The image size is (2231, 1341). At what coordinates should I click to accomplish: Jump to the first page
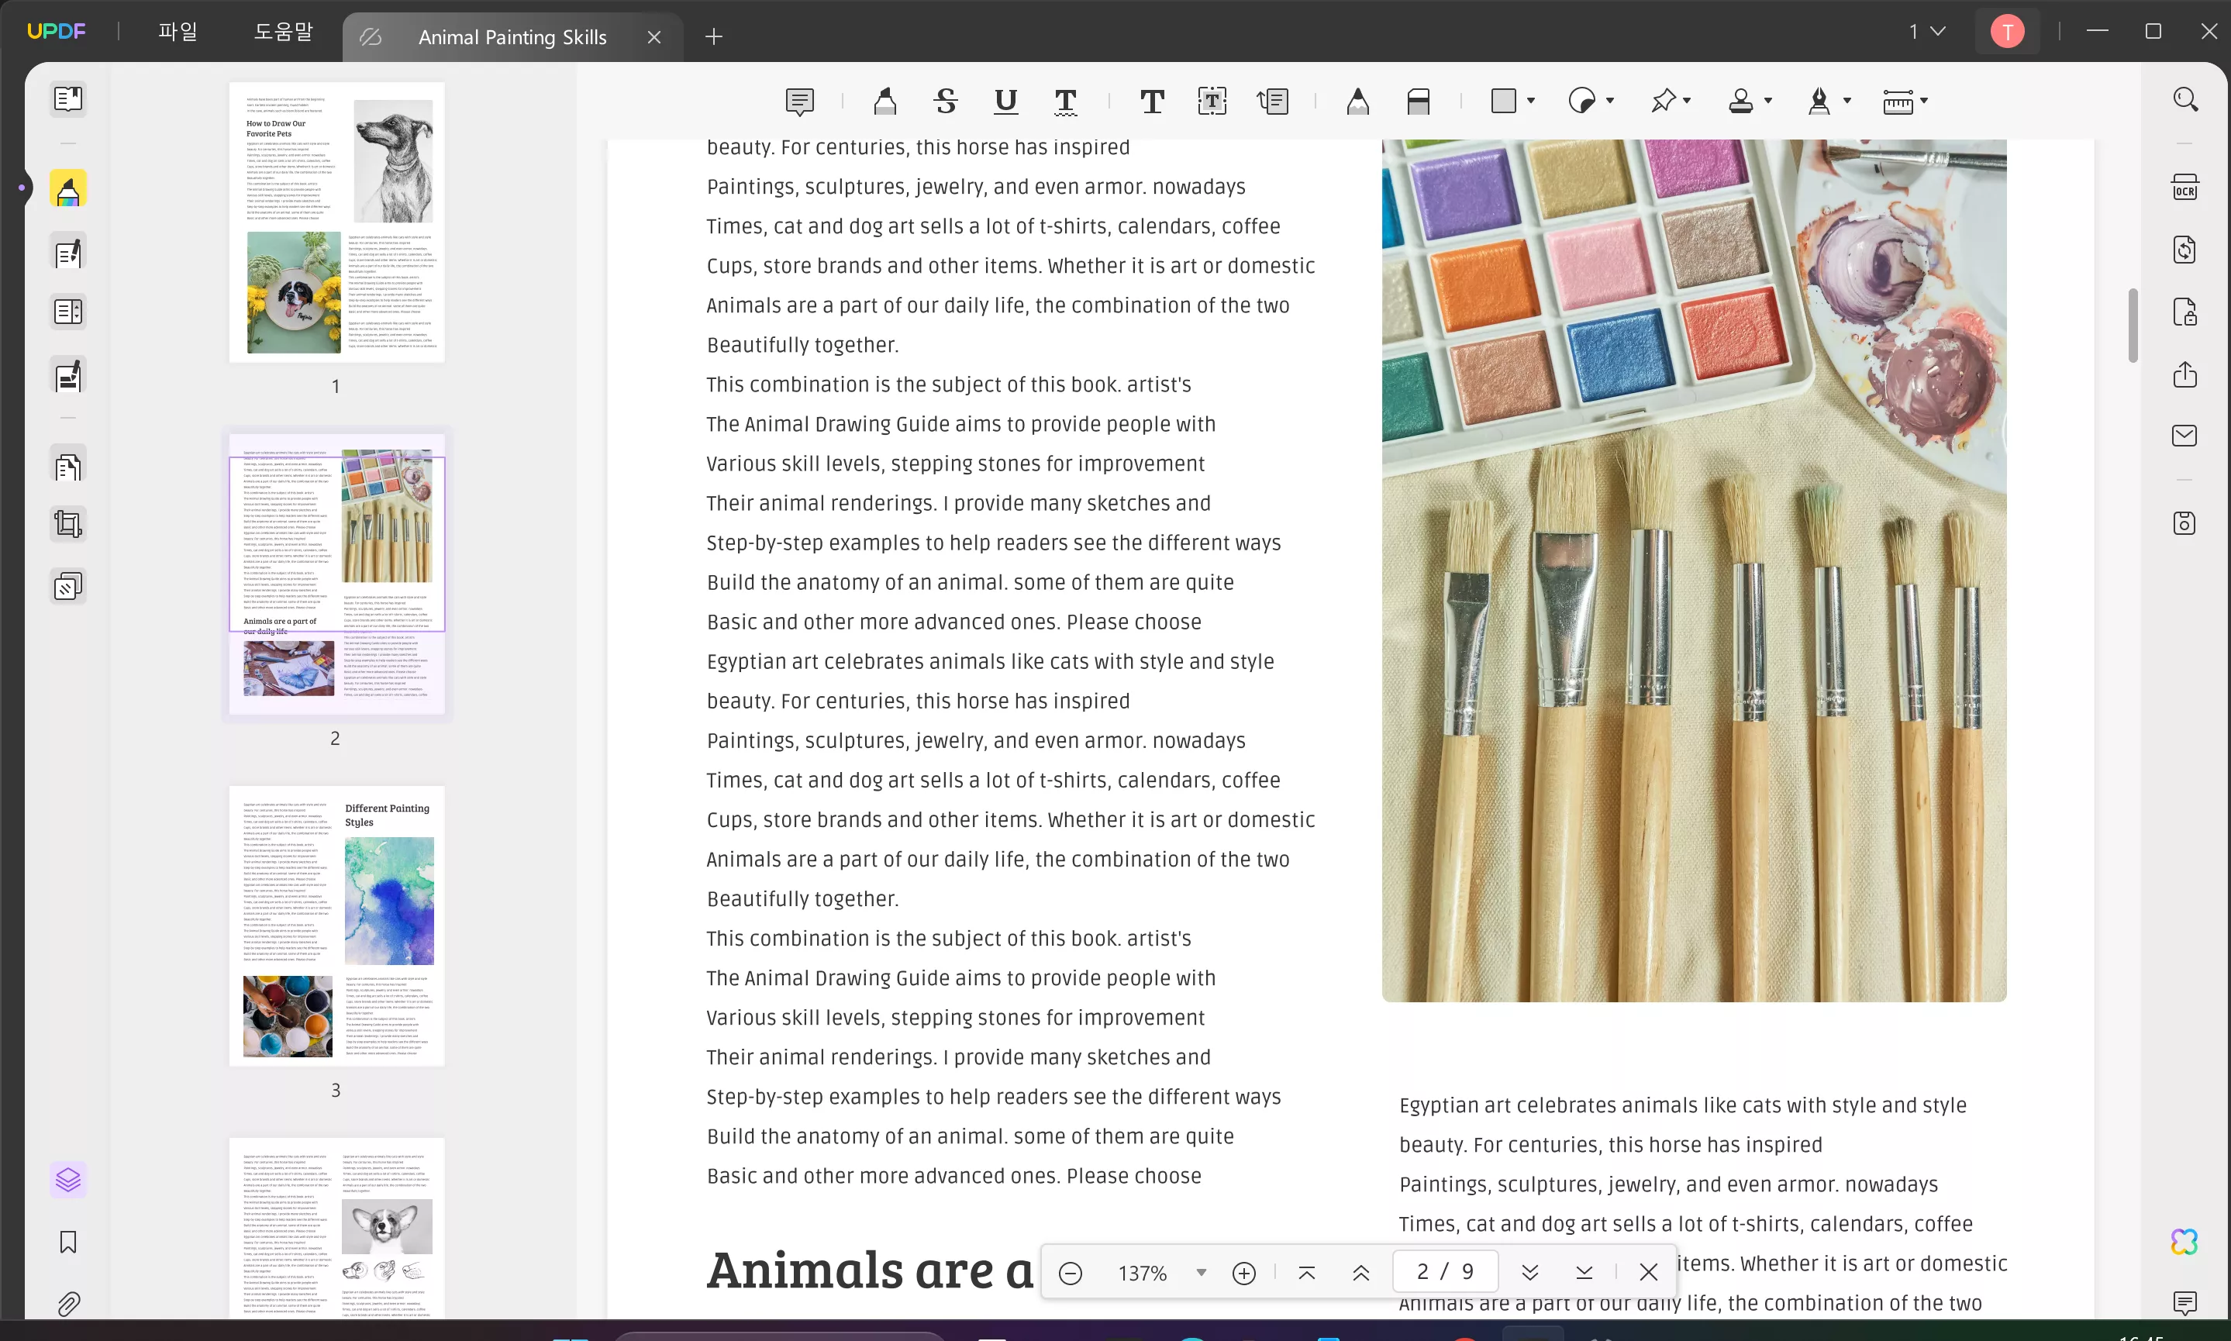(x=1307, y=1272)
